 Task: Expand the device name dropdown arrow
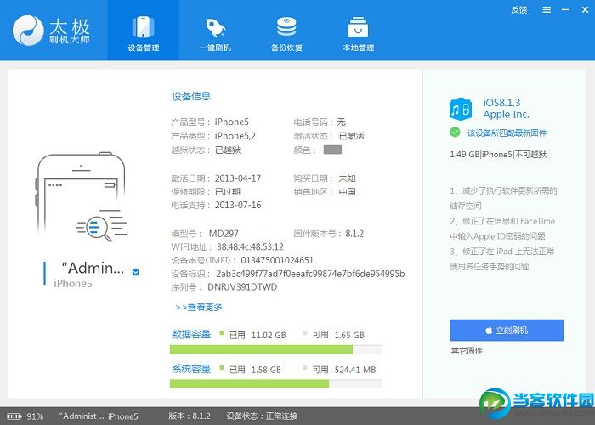click(x=135, y=272)
